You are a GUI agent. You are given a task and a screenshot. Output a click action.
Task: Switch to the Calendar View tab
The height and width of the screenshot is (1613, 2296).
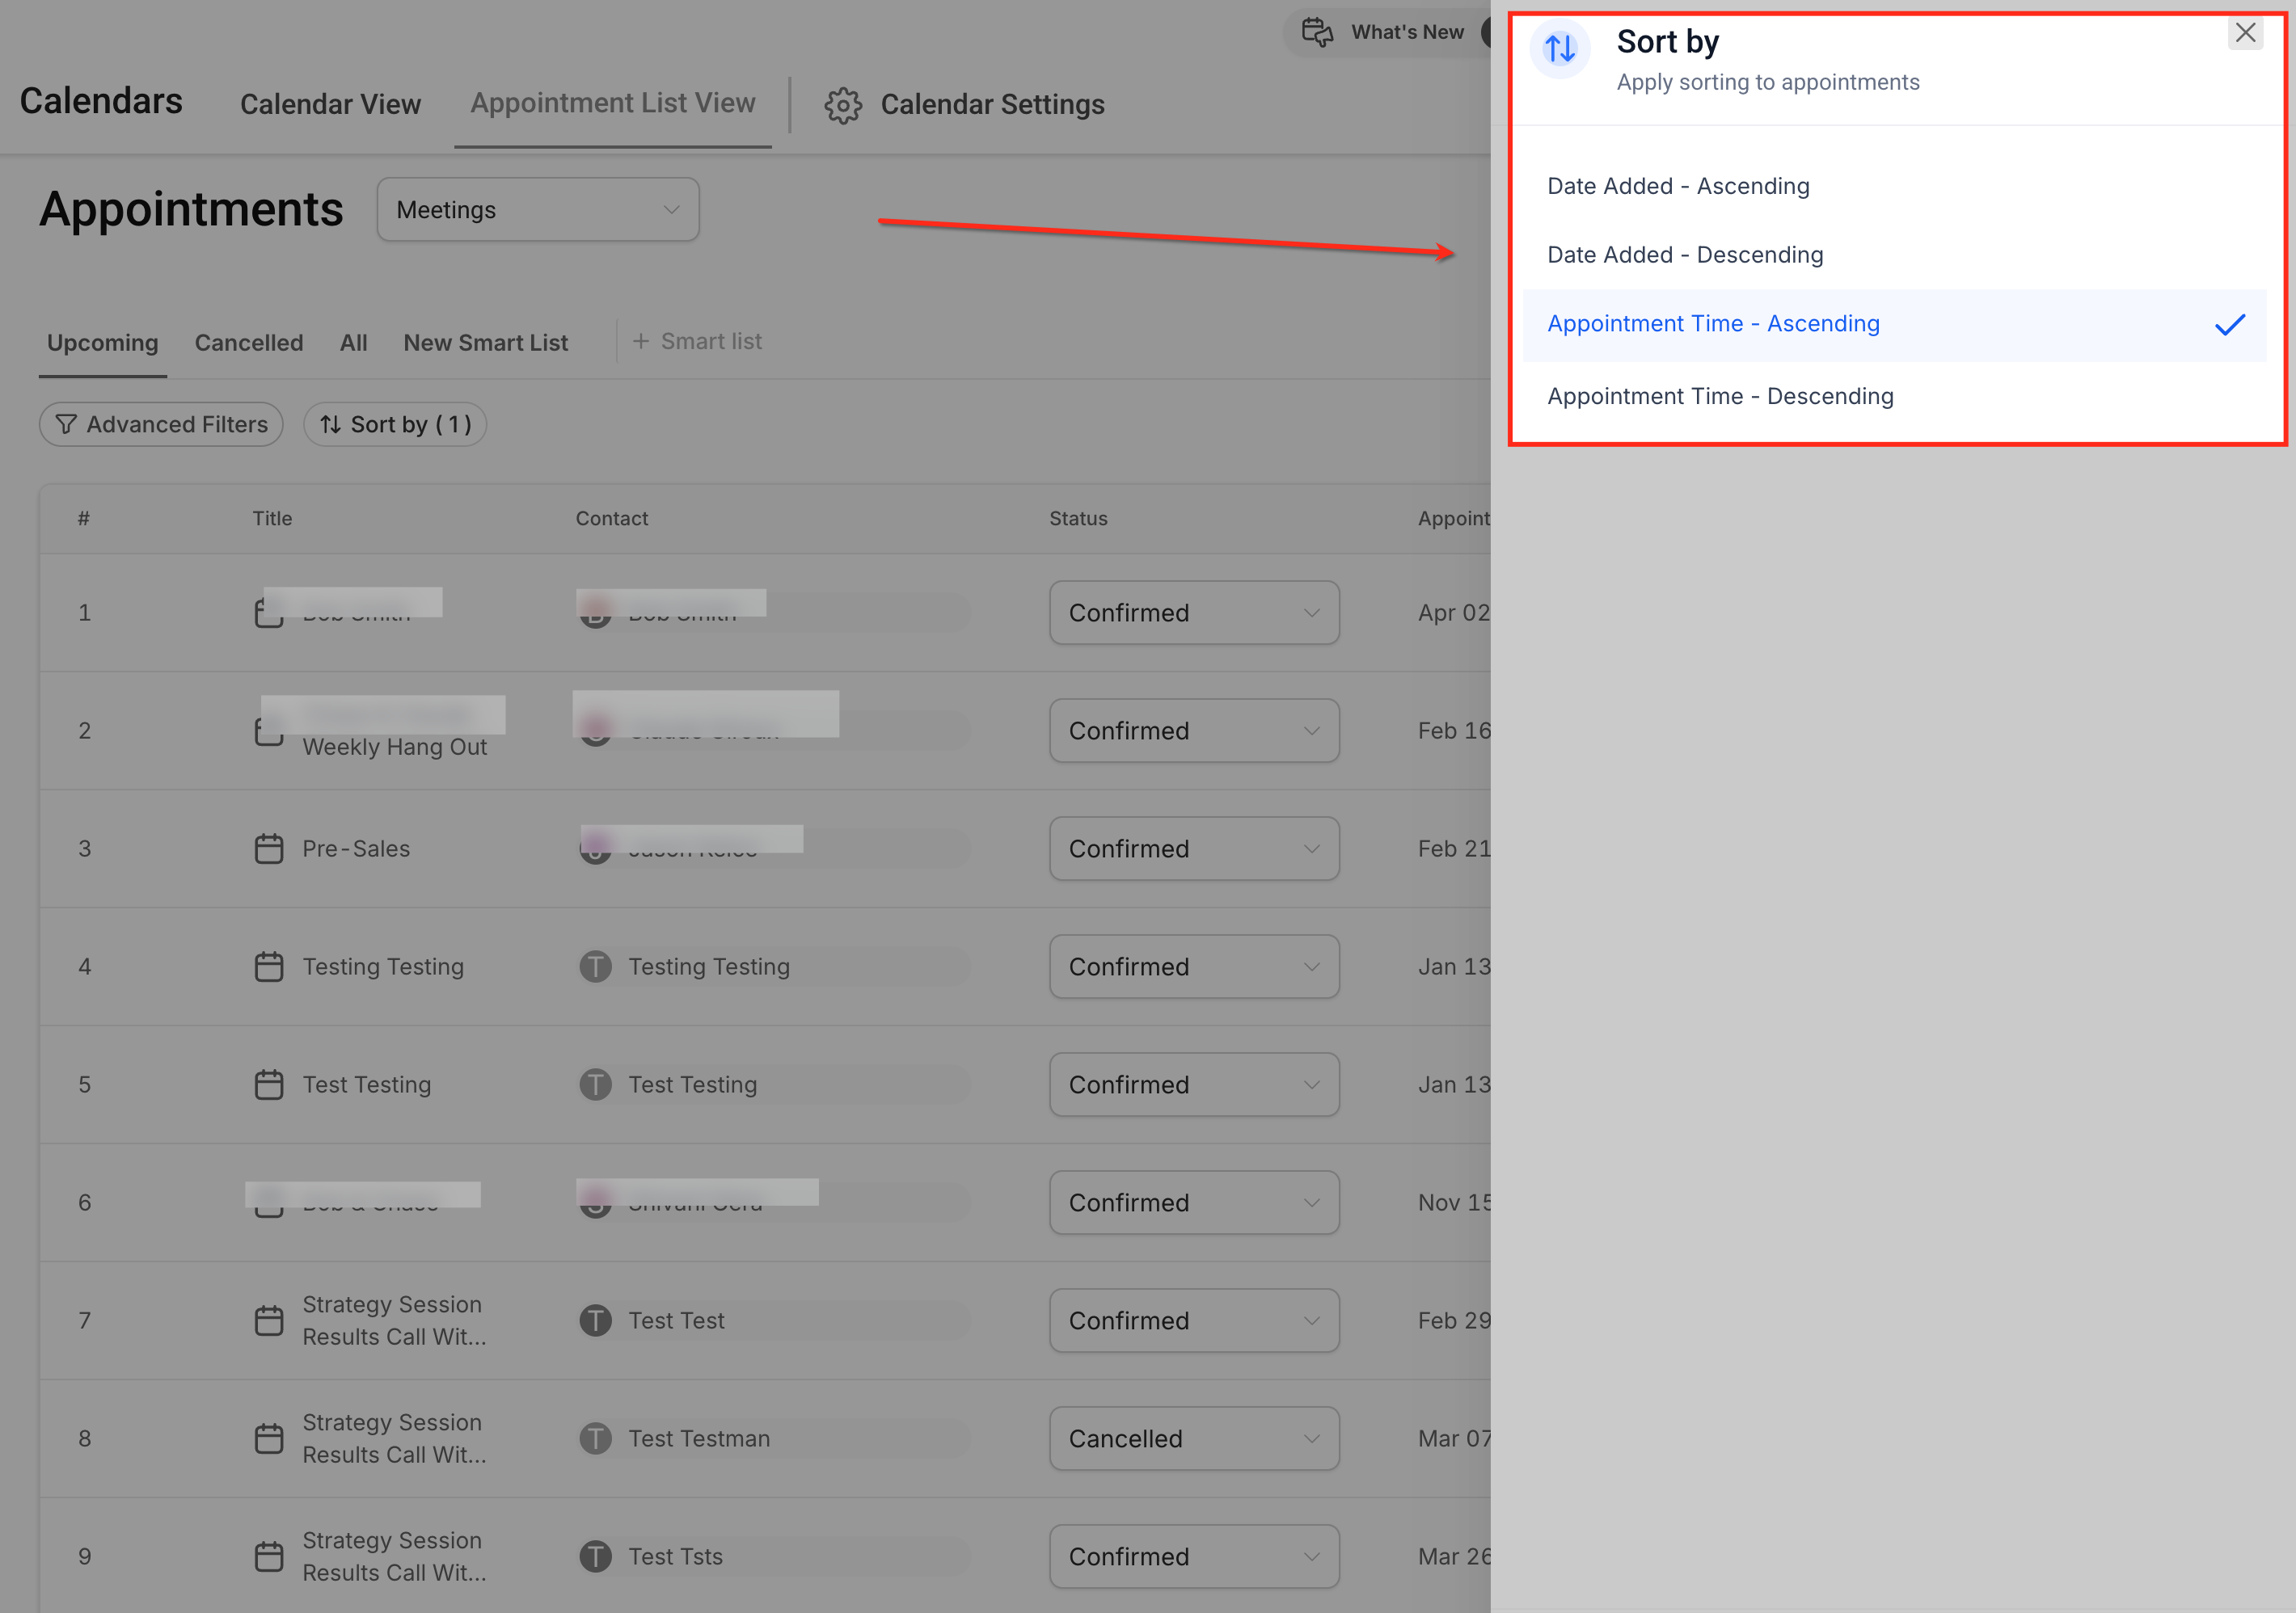click(x=330, y=105)
